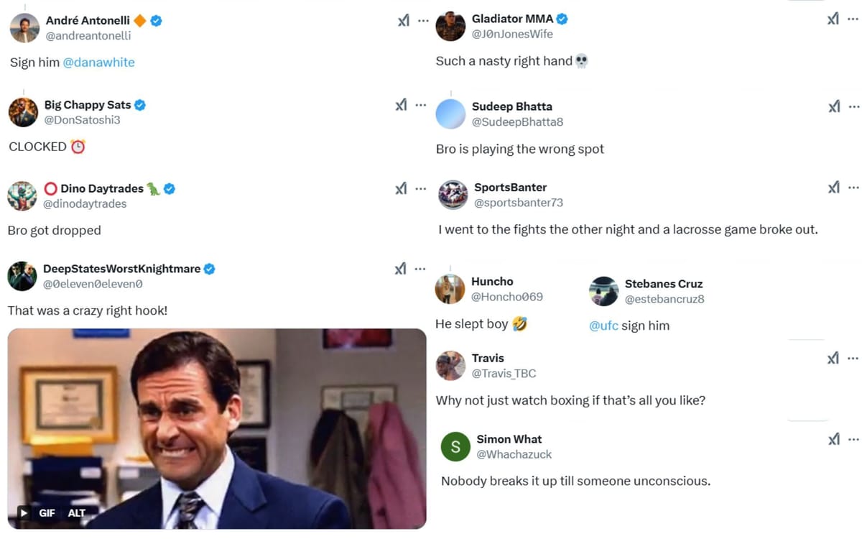This screenshot has height=539, width=862.
Task: Play the GIF using play button
Action: point(24,513)
